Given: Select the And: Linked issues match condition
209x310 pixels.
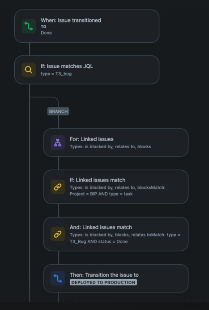Looking at the screenshot, I should pos(116,234).
